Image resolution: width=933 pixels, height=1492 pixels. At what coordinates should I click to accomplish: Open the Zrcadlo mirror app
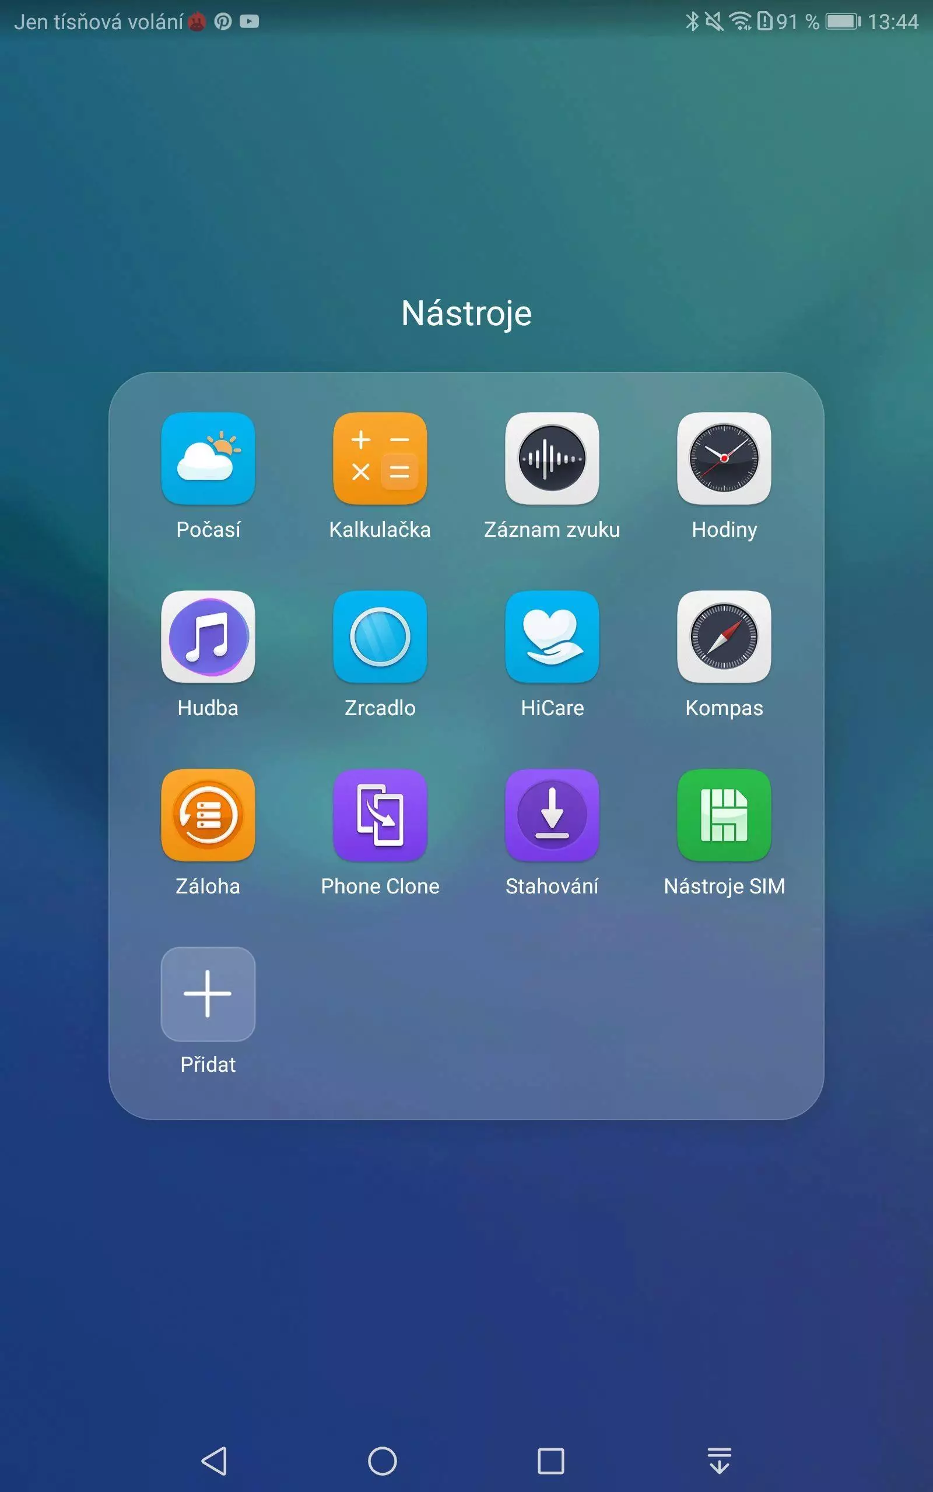click(380, 636)
